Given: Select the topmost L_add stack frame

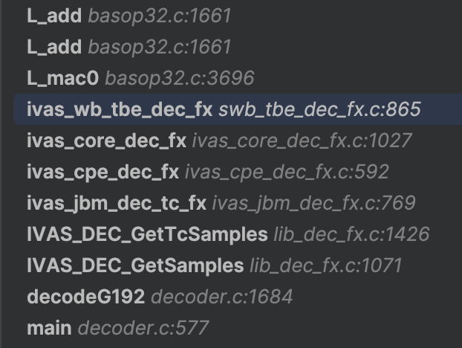Looking at the screenshot, I should pos(53,16).
